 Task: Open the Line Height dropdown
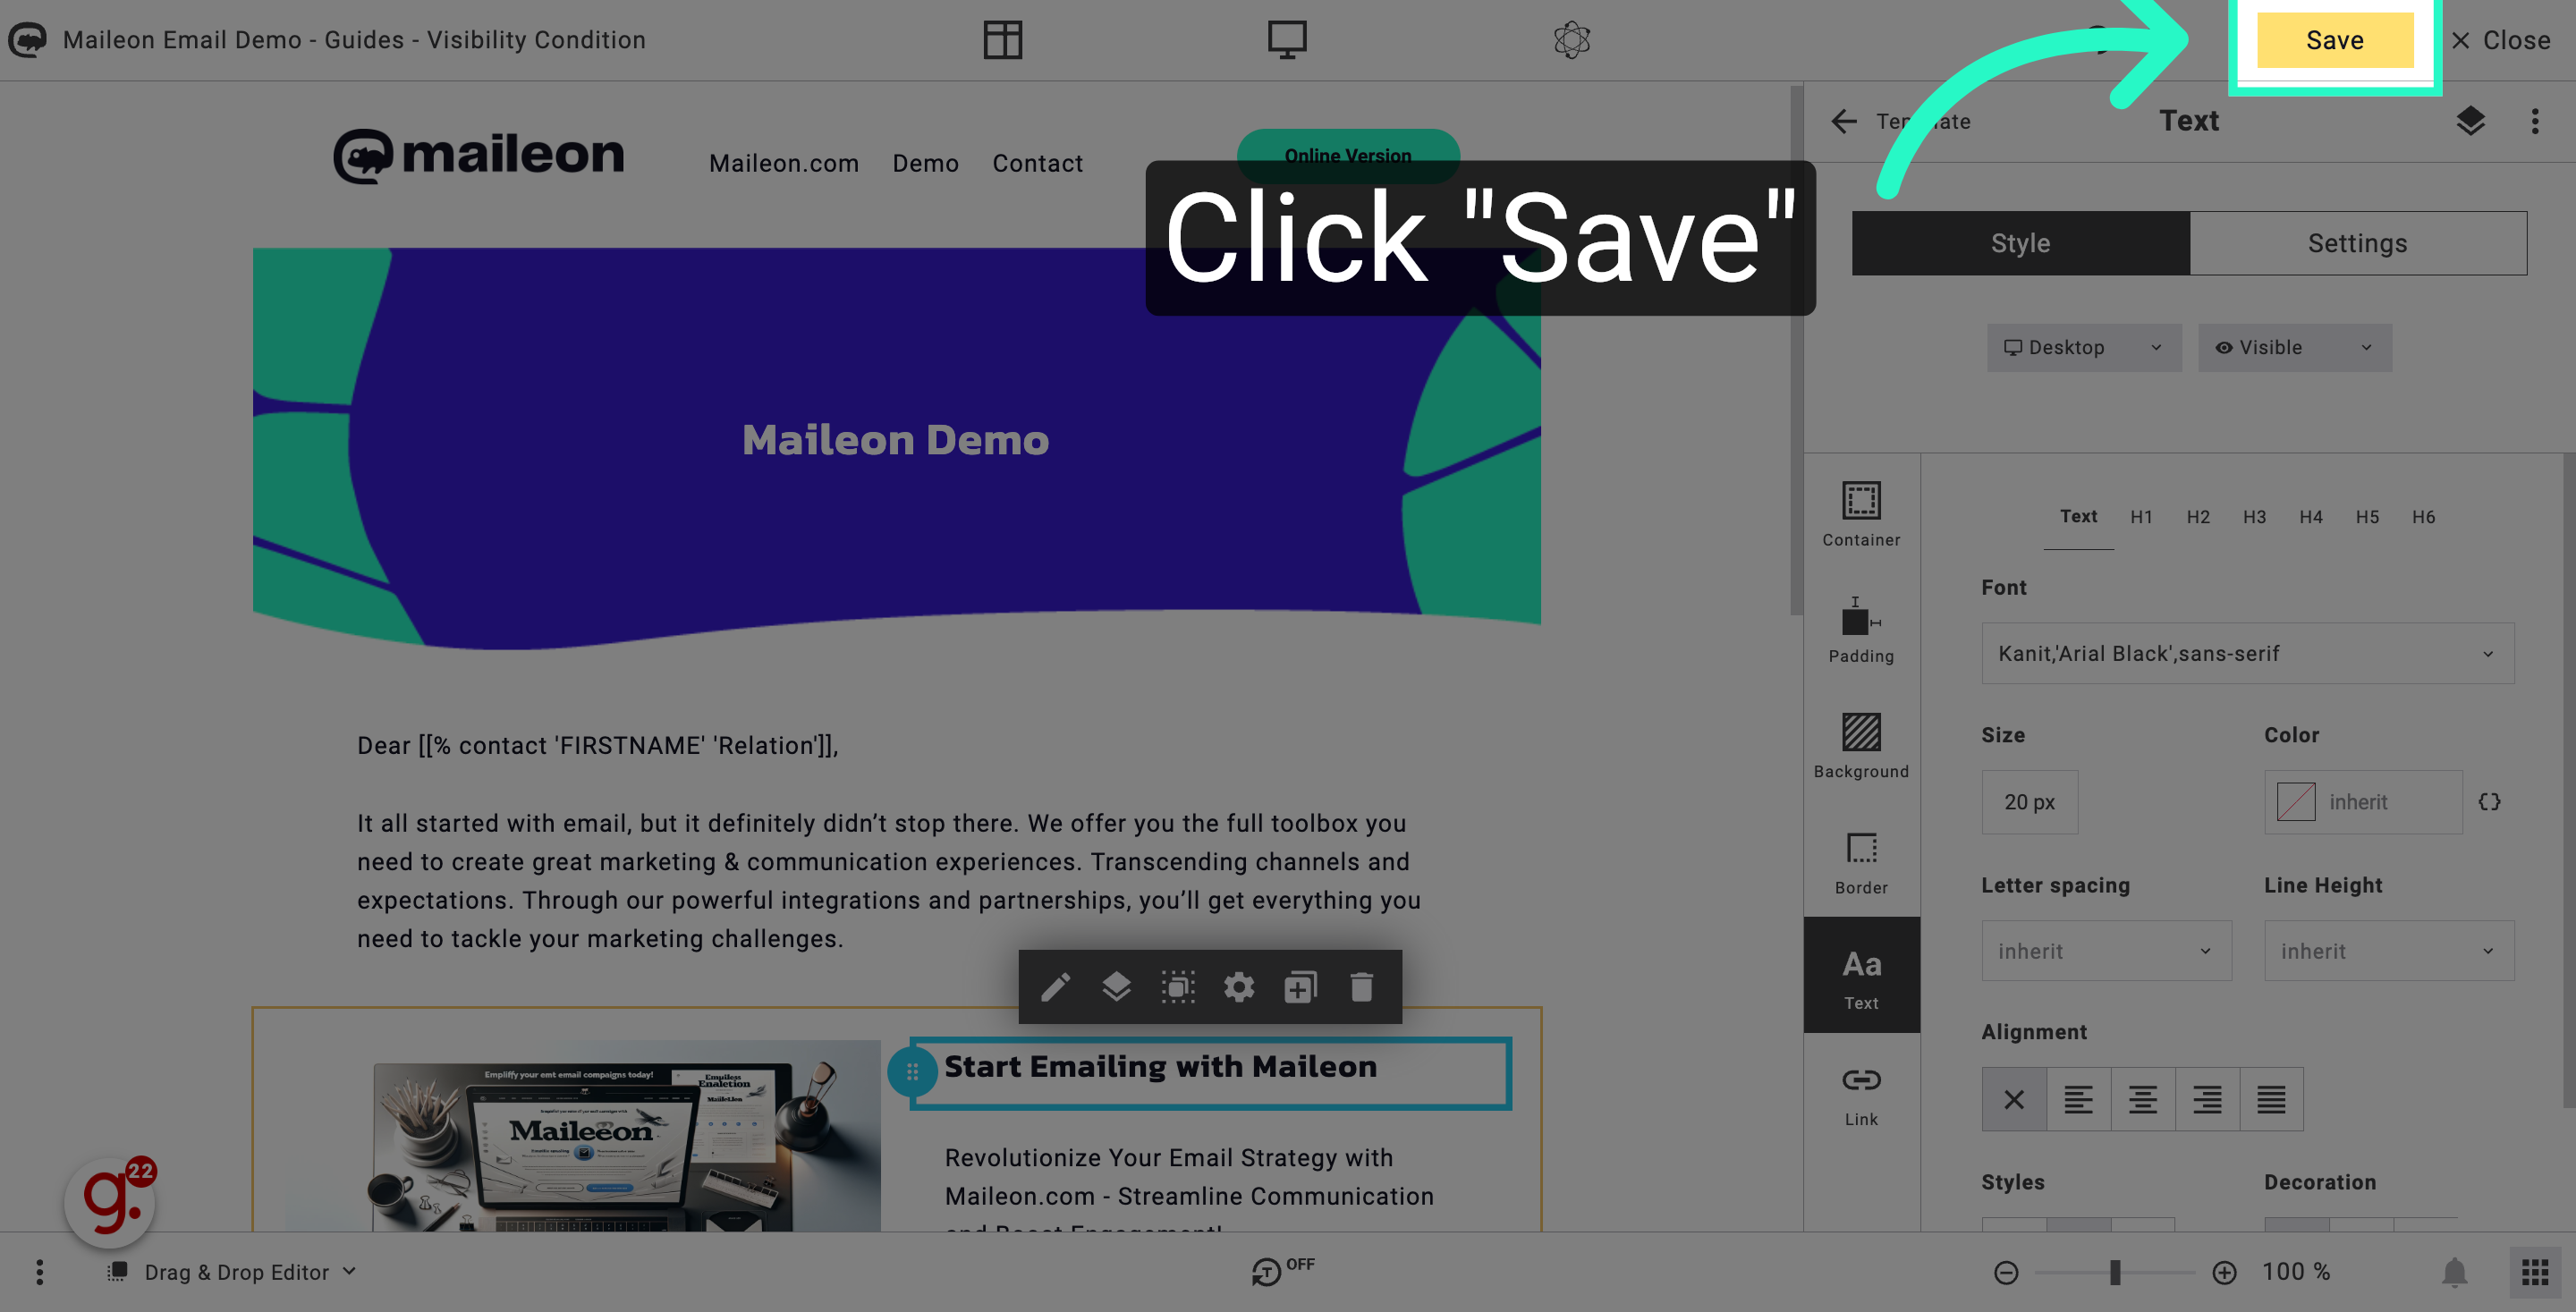point(2388,950)
